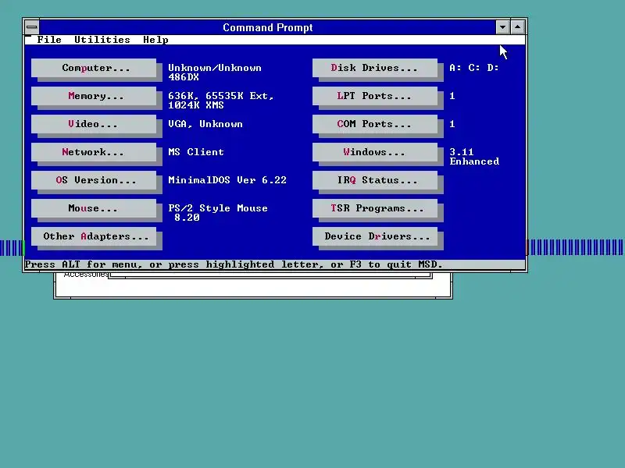This screenshot has width=625, height=468.
Task: Click 'PS/2 Style Mouse' text
Action: [x=218, y=208]
